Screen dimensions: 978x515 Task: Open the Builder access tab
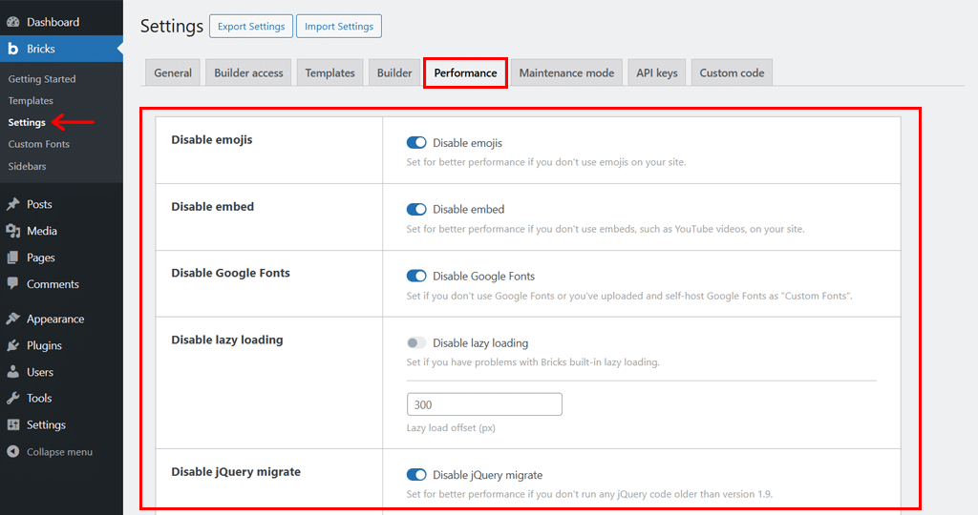point(248,72)
